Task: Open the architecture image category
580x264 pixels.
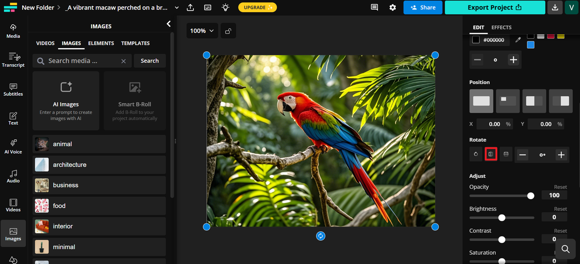Action: pos(99,165)
